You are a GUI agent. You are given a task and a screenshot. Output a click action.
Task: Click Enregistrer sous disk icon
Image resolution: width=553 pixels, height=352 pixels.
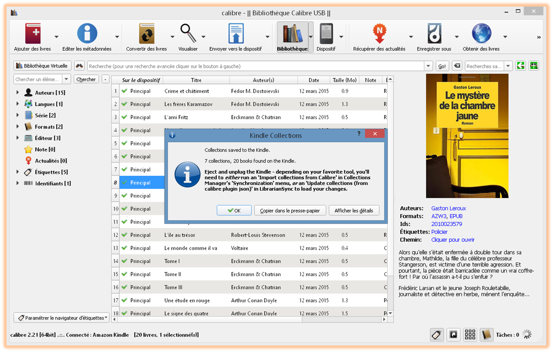click(x=434, y=34)
